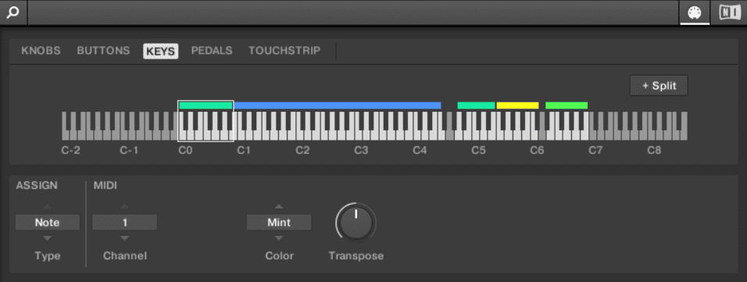Click the bright green zone near C6
The image size is (747, 282).
point(567,105)
